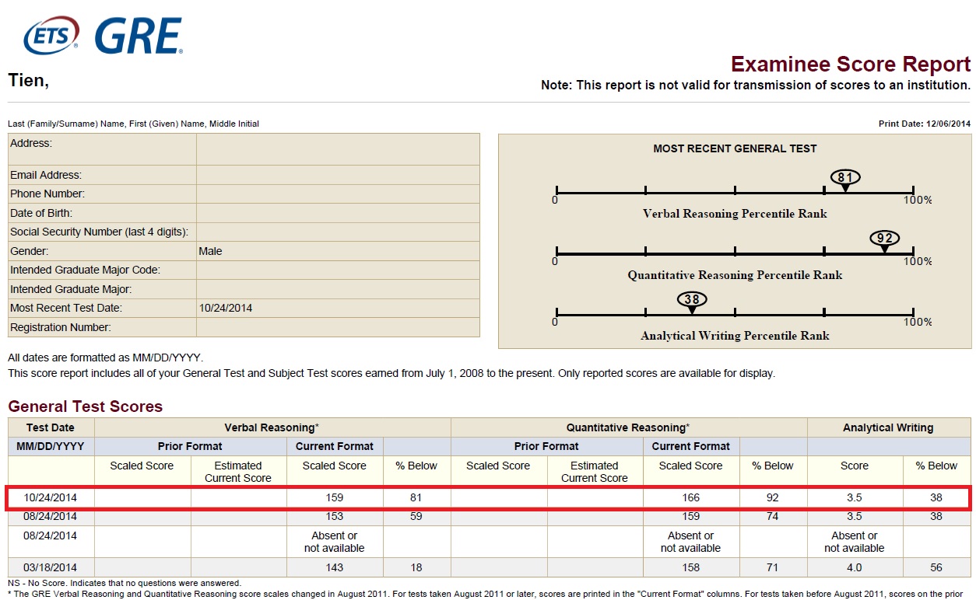Click the Gender: label
The image size is (976, 600).
29,251
